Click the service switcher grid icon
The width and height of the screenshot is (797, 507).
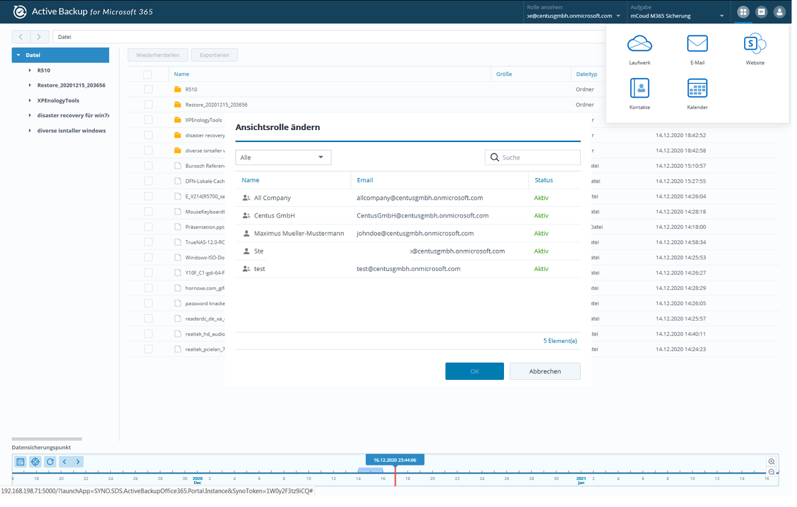(743, 12)
